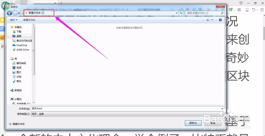The height and width of the screenshot is (136, 265).
Task: Open the 图片 library
Action: [x=17, y=72]
